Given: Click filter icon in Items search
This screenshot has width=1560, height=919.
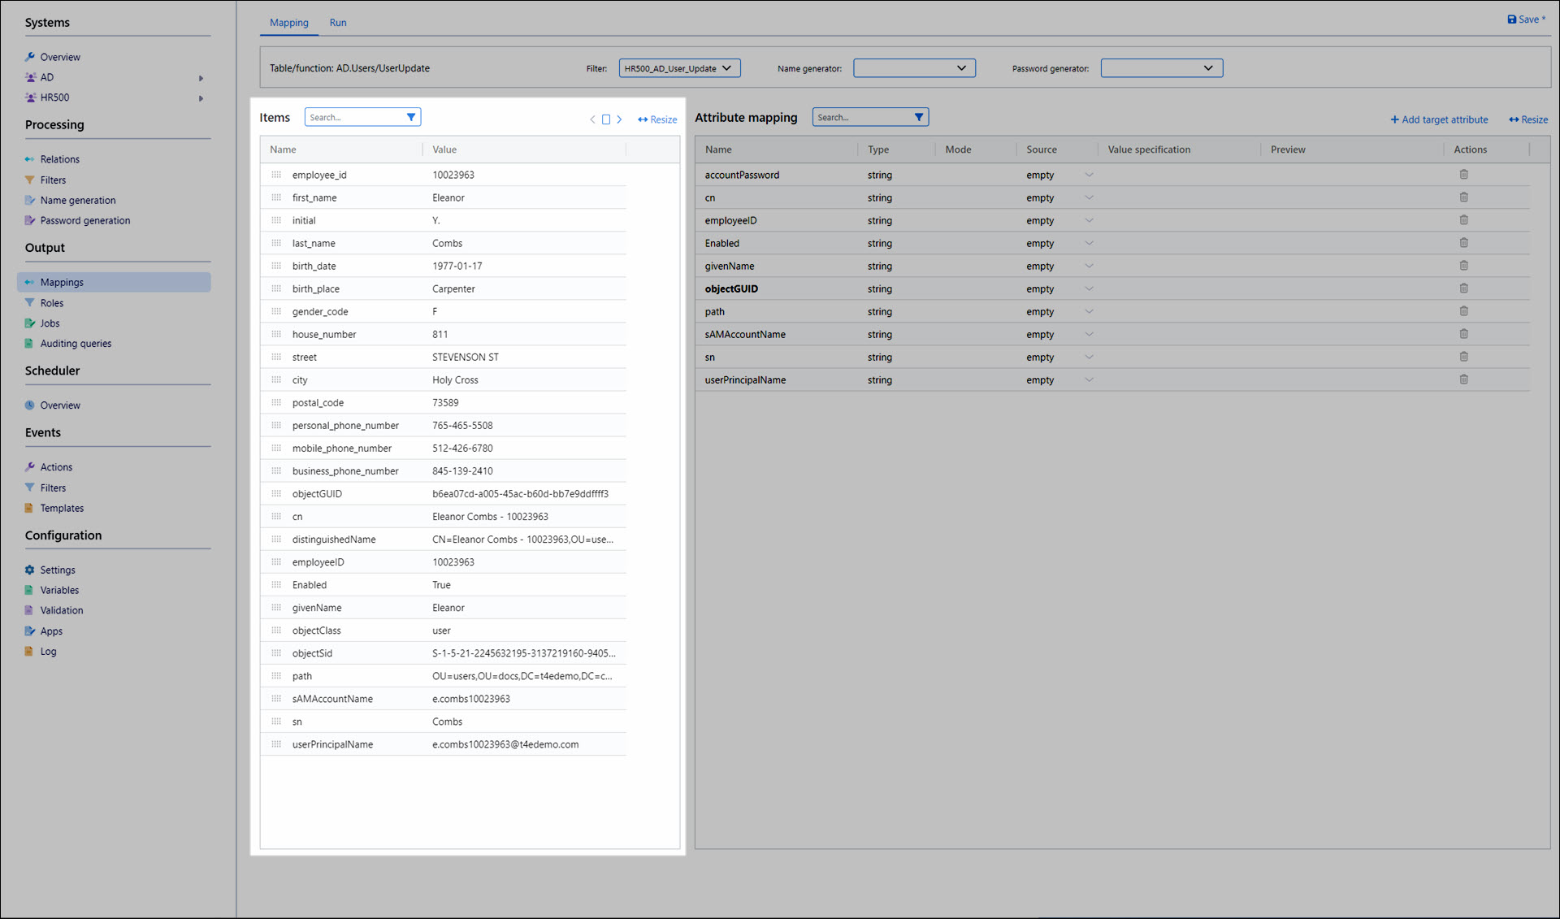Looking at the screenshot, I should [411, 117].
